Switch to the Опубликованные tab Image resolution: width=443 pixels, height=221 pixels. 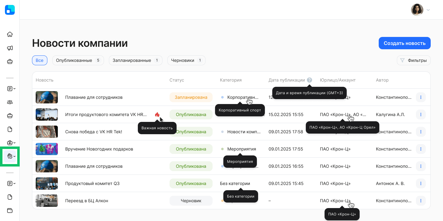[x=78, y=60]
